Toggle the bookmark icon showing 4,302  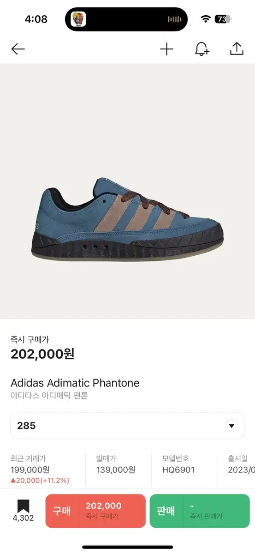[23, 511]
